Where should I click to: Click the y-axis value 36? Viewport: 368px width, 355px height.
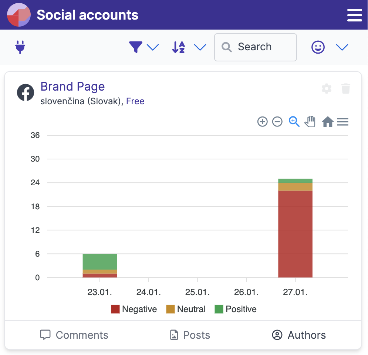[35, 135]
